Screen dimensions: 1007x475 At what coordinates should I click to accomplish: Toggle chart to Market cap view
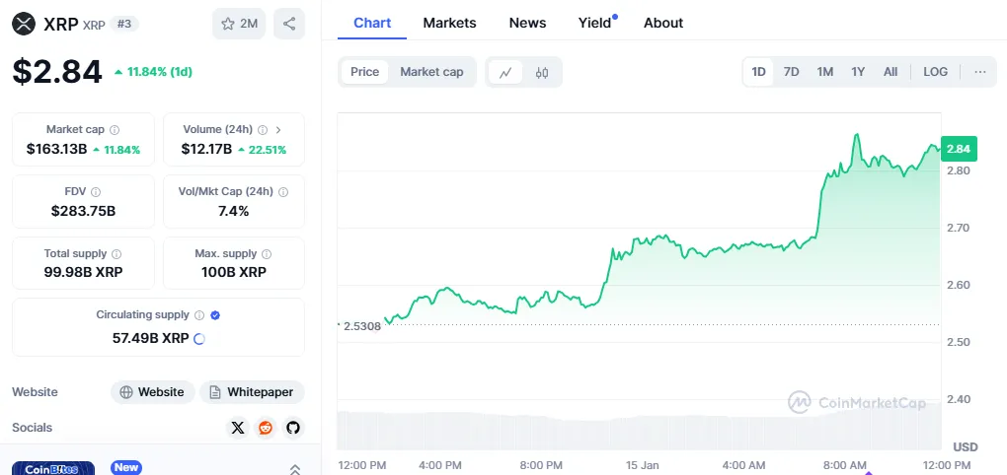point(431,72)
